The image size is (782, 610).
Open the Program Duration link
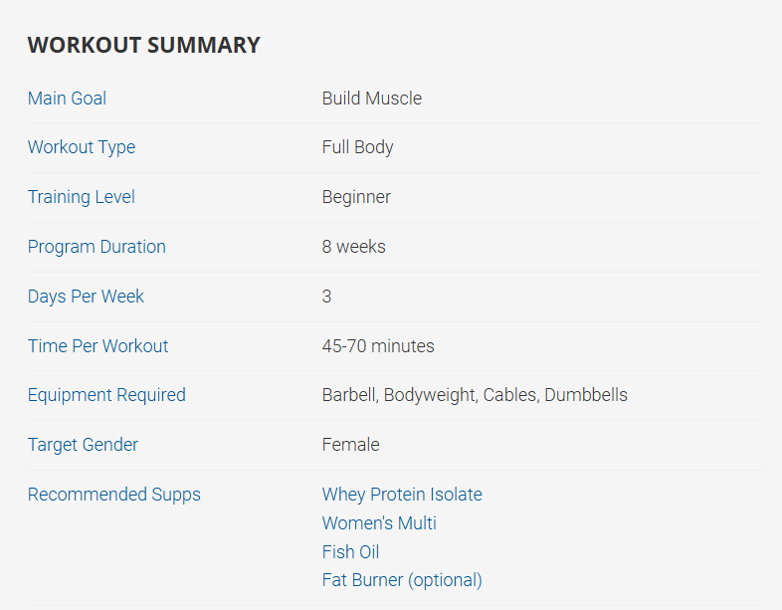[97, 247]
